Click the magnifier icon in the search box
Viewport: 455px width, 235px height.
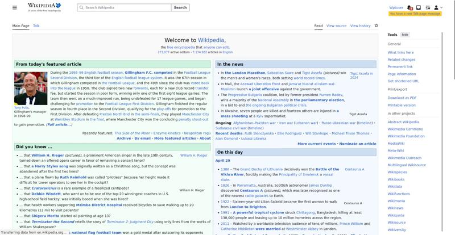click(81, 8)
